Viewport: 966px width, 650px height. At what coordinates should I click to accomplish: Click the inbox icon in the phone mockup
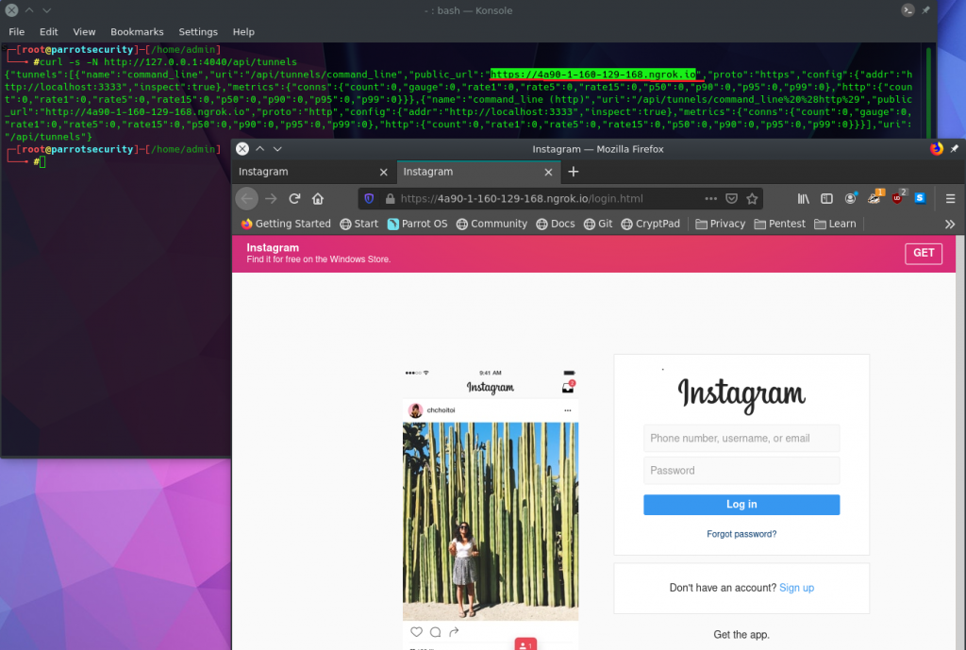pyautogui.click(x=568, y=386)
